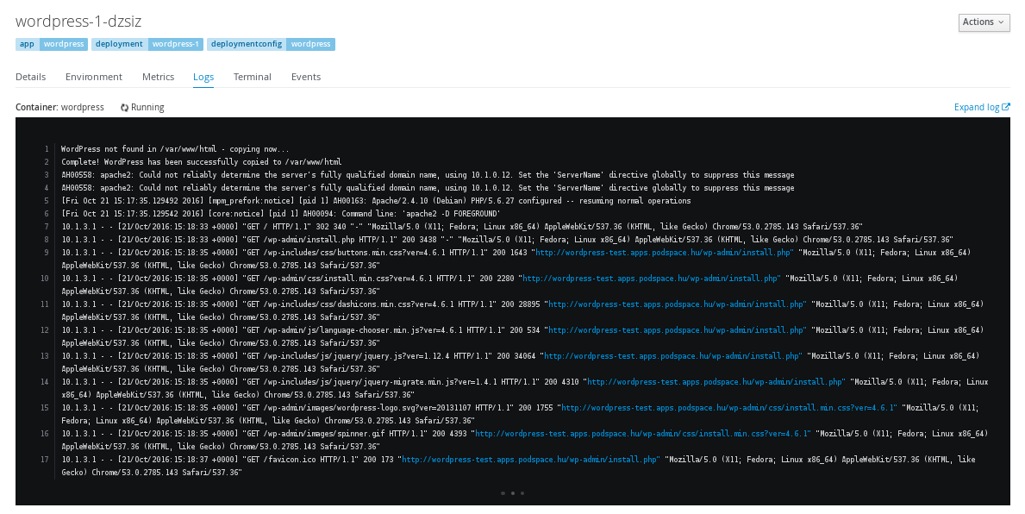Click log line 7 'GET / HTTP/1.1' 302 entry
The width and height of the screenshot is (1025, 514).
pos(462,227)
